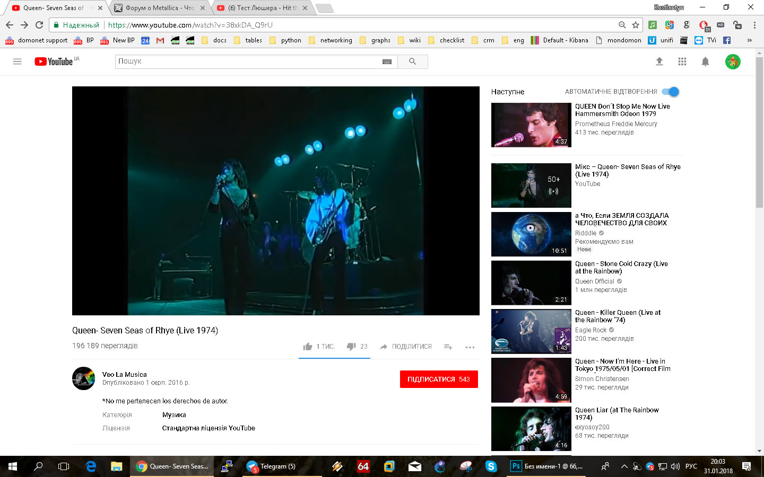Image resolution: width=764 pixels, height=477 pixels.
Task: Switch to the Форум о Metallica tab
Action: [159, 8]
